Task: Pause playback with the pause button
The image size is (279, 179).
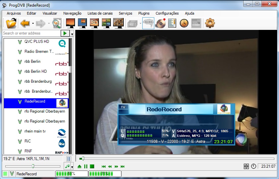Action: coord(86,166)
